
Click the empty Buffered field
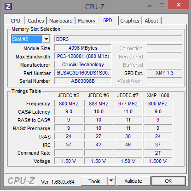164,64
